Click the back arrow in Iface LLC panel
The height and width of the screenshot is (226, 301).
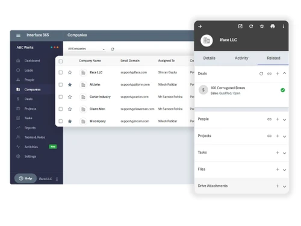click(200, 27)
